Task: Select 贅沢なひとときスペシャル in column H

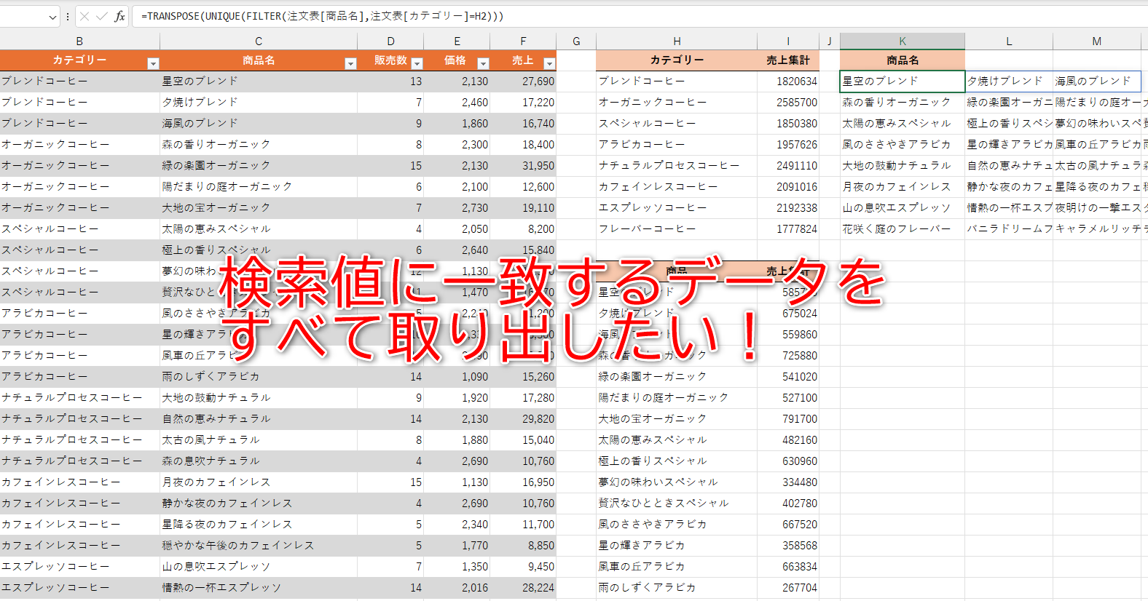Action: pos(677,504)
